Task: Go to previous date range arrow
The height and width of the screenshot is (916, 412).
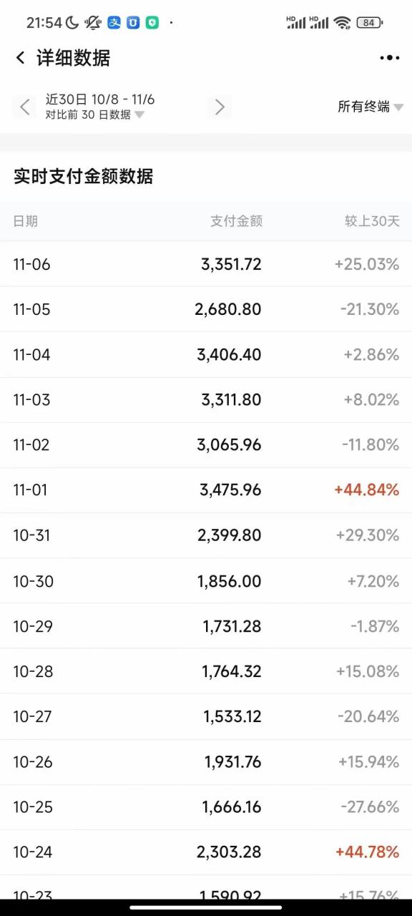Action: (24, 107)
